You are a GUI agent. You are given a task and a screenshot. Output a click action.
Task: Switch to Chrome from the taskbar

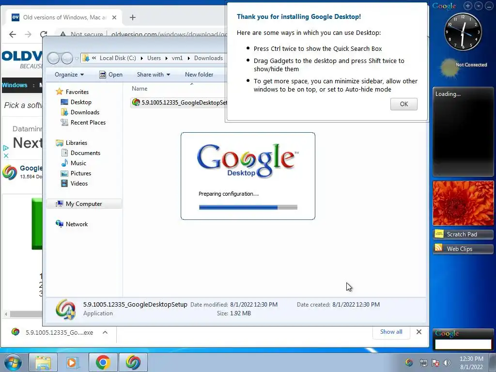pyautogui.click(x=103, y=362)
